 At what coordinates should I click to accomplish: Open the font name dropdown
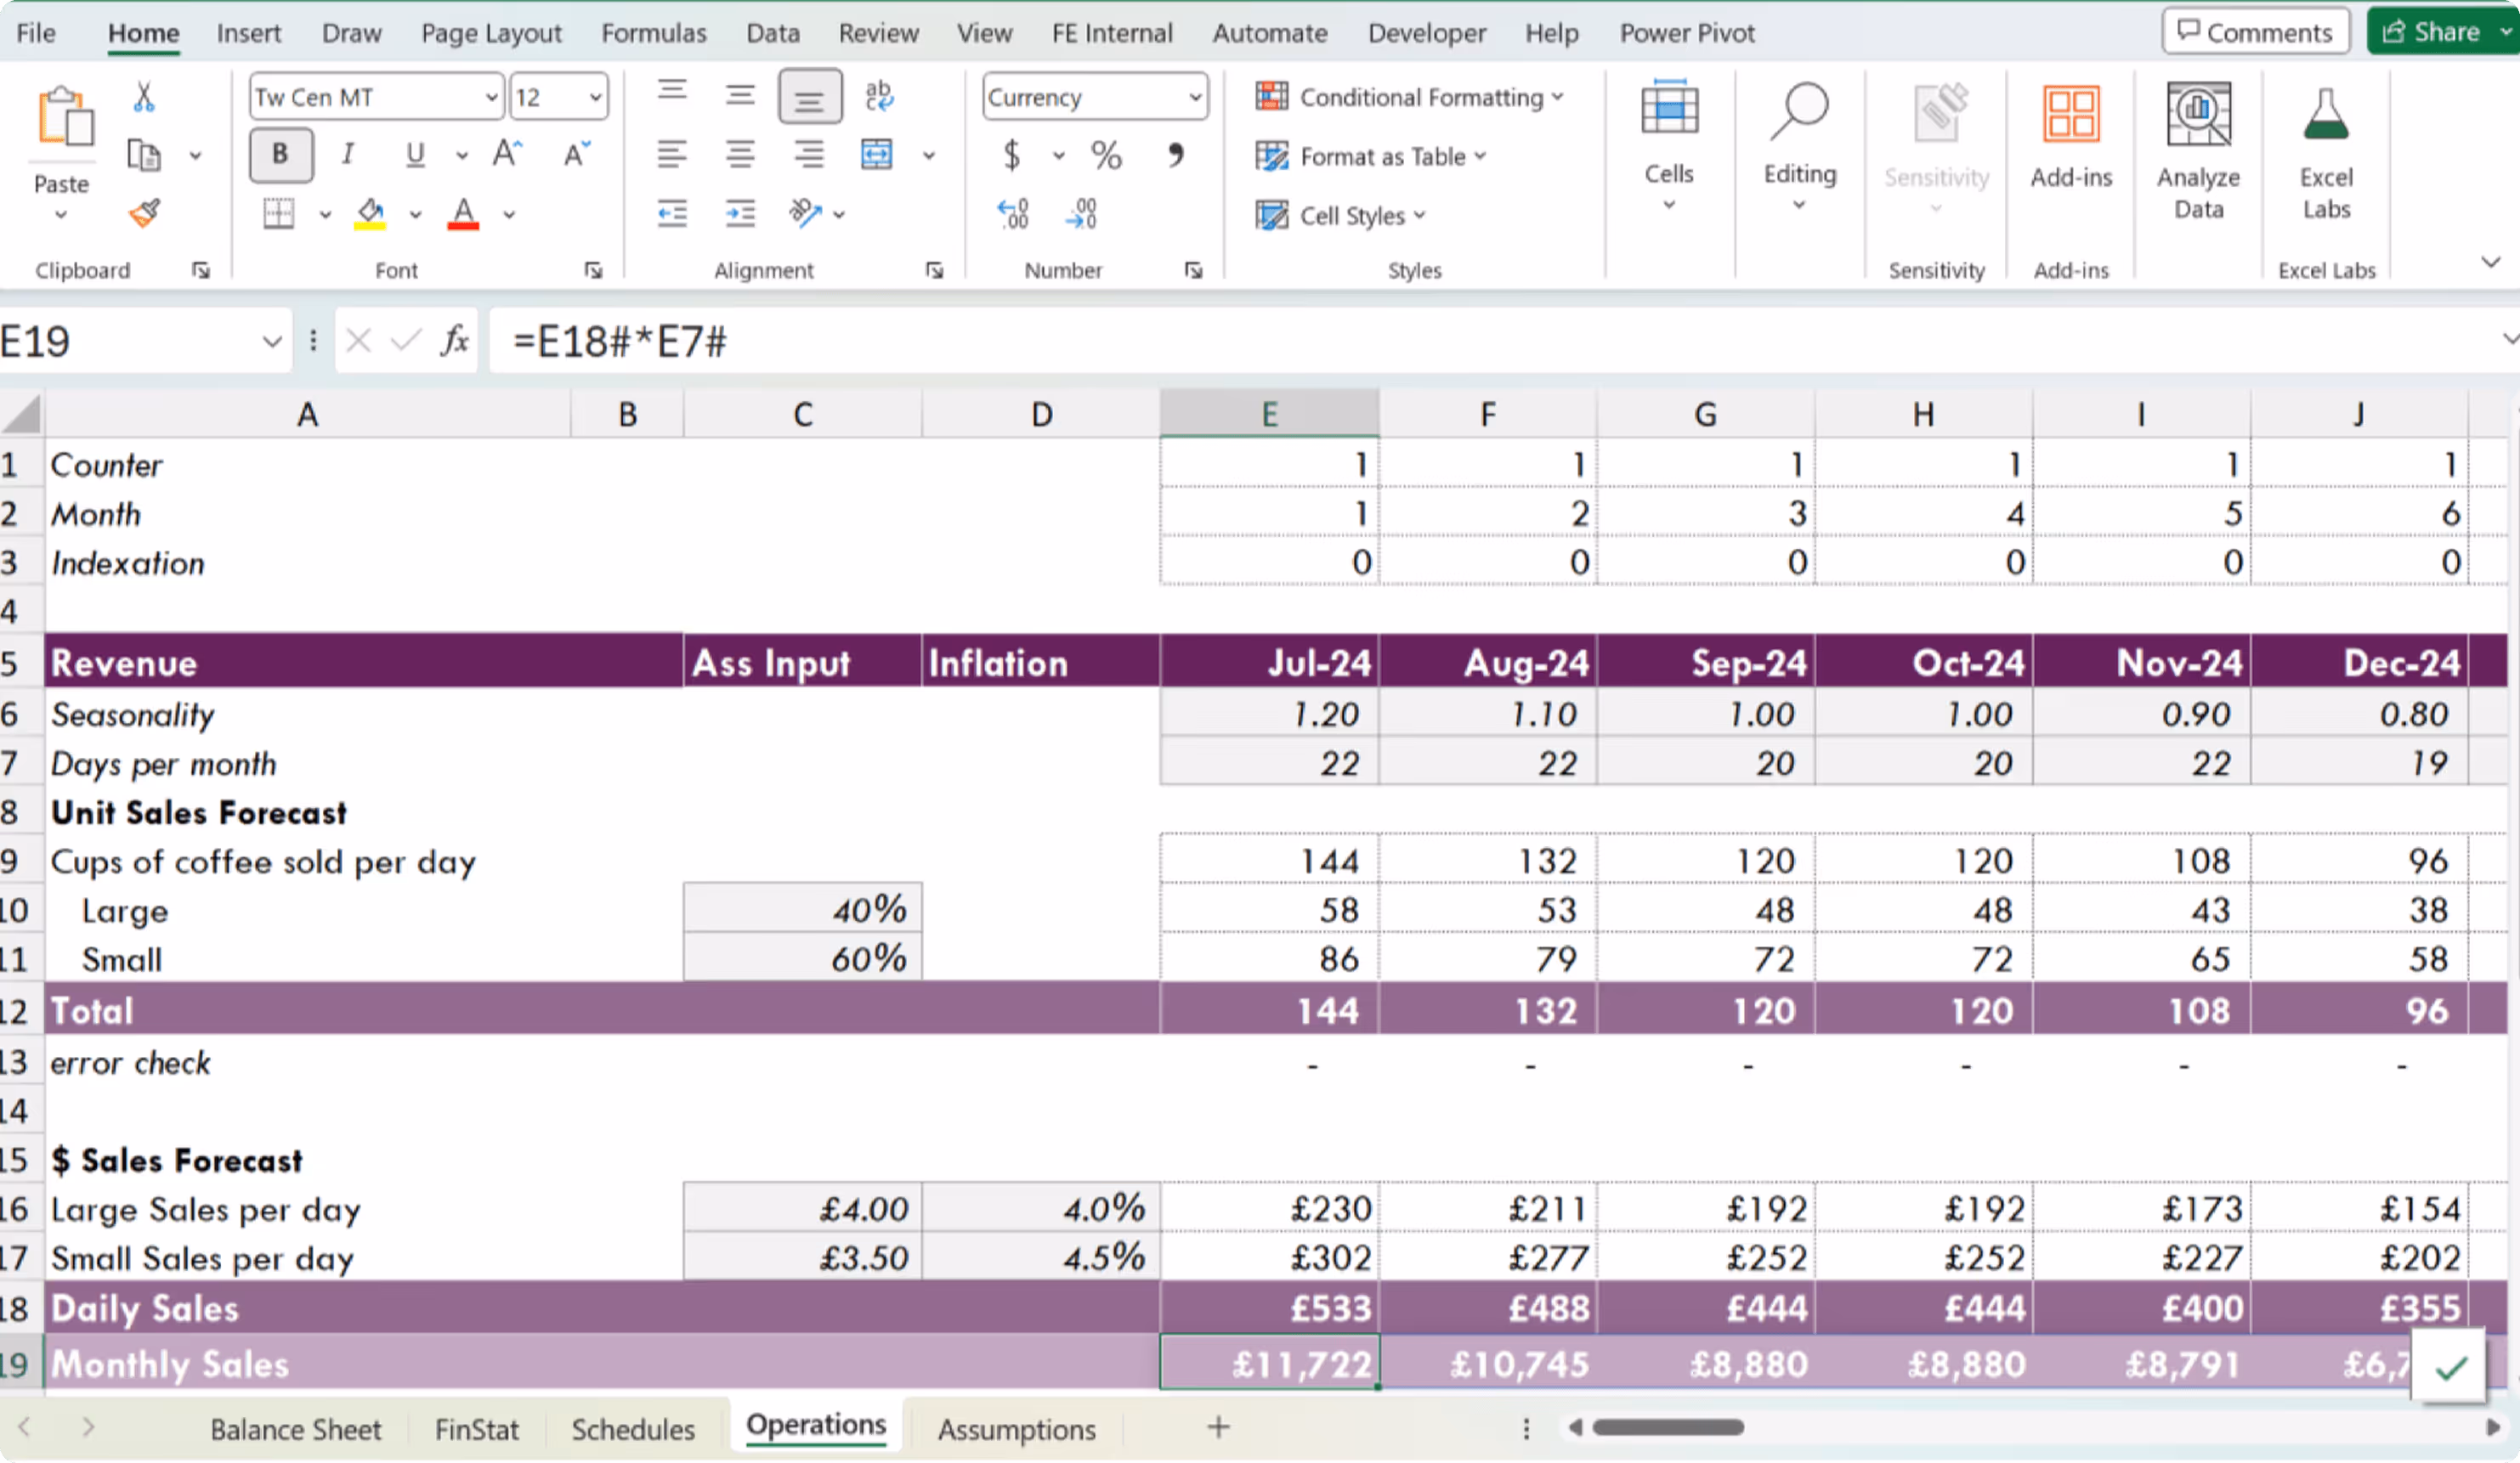point(491,98)
